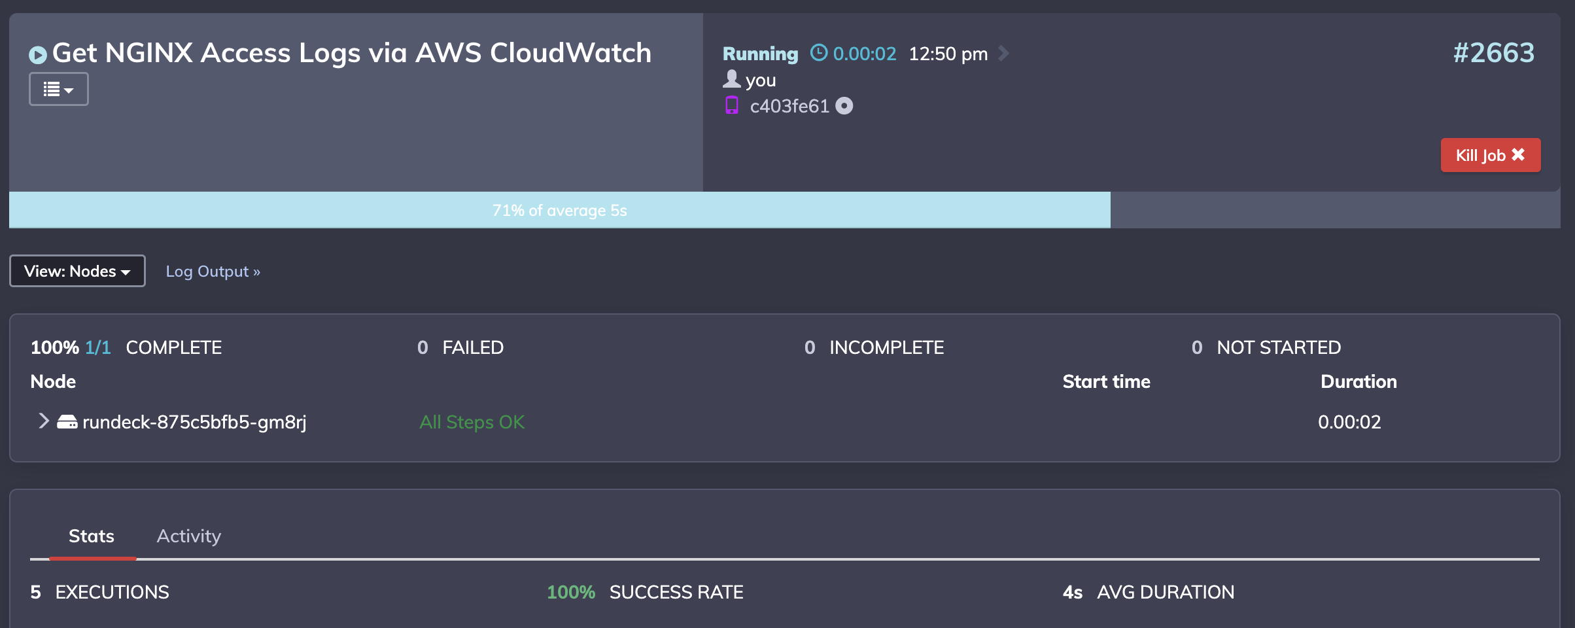Select node name rundeck-875c5bfb5-gm8rj
The height and width of the screenshot is (628, 1575).
tap(194, 423)
